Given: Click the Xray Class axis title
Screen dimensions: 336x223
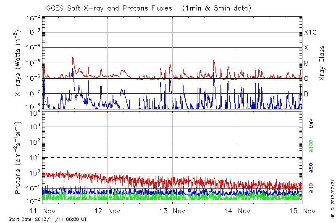Looking at the screenshot, I should [x=322, y=63].
